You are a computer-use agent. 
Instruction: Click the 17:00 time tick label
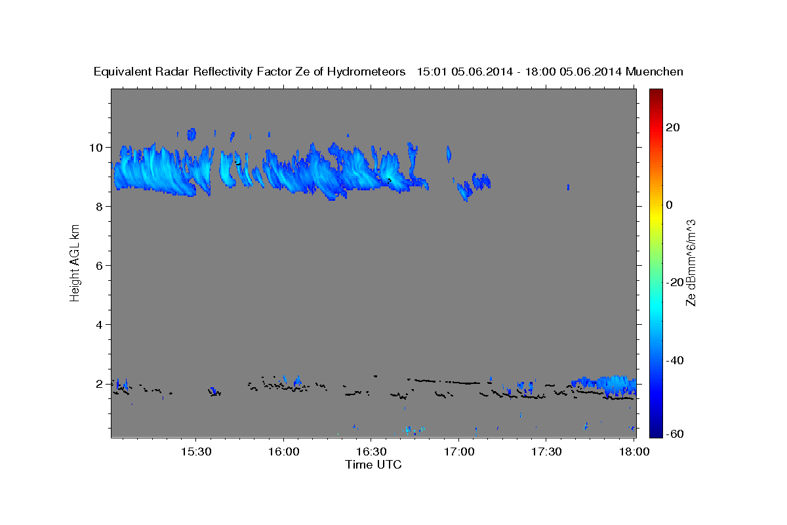pyautogui.click(x=459, y=452)
